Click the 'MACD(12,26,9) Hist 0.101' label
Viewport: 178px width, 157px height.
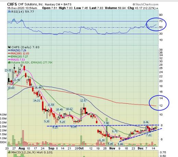coord(32,152)
